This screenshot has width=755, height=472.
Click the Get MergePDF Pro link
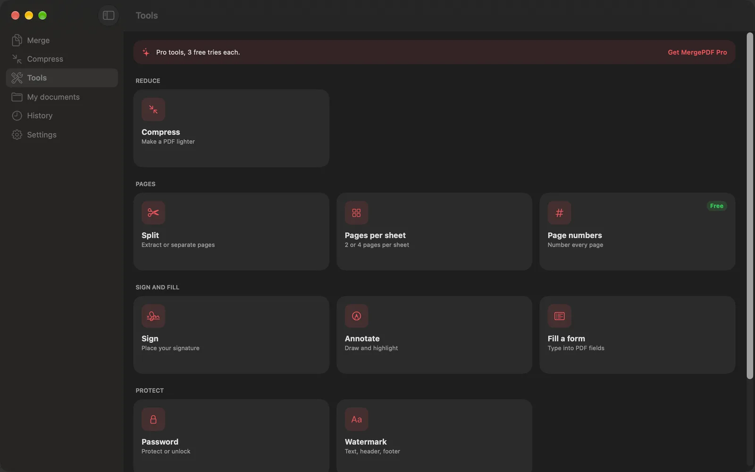click(697, 52)
